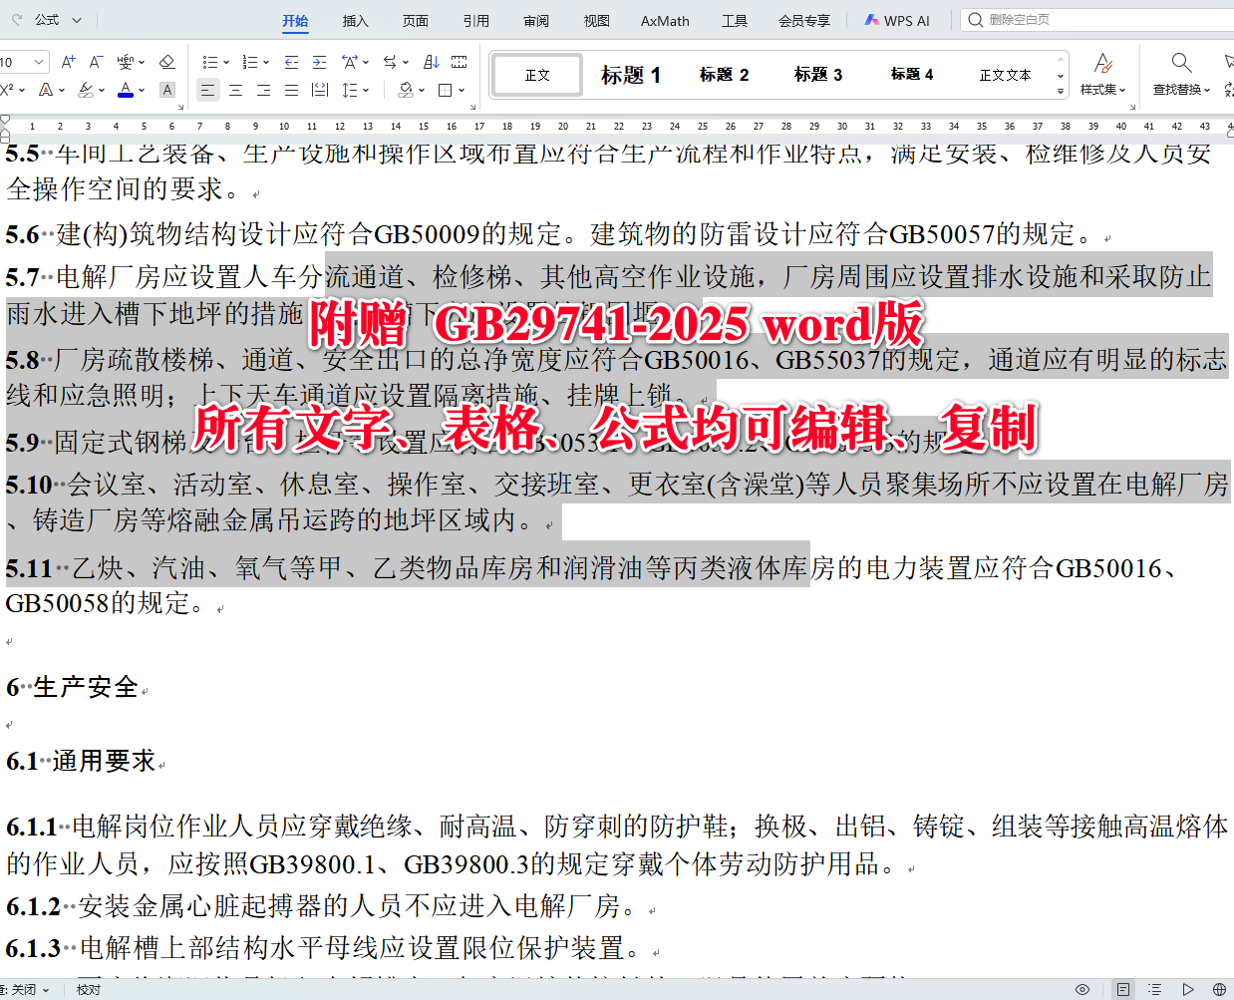Image resolution: width=1234 pixels, height=1000 pixels.
Task: Enable justified text alignment
Action: [x=290, y=89]
